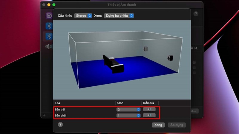This screenshot has width=239, height=134.
Task: Open help in Thiết bị Âm thanh window
Action: 196,14
